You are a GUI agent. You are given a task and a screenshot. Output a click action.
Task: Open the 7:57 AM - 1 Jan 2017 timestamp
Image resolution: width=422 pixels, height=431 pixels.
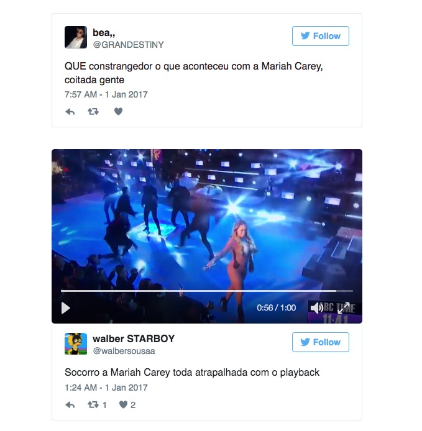(106, 94)
